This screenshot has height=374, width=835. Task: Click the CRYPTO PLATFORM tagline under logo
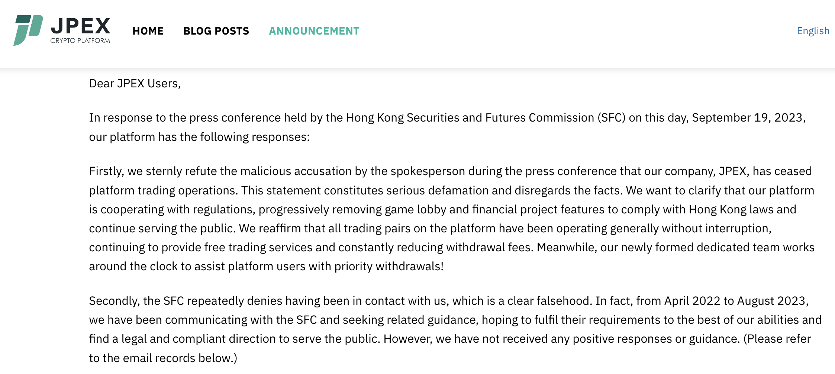coord(80,41)
